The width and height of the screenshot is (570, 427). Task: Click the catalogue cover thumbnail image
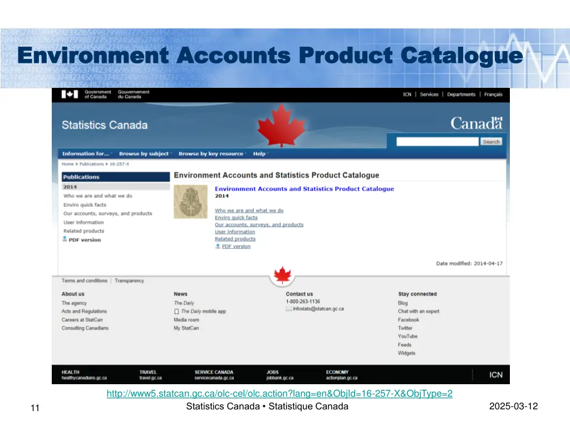coord(190,201)
